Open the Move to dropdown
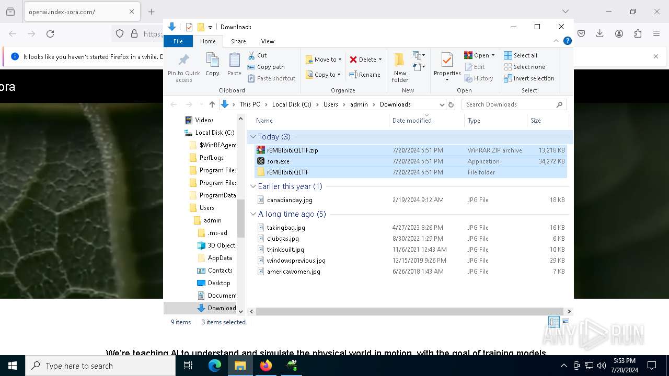Image resolution: width=669 pixels, height=376 pixels. [324, 60]
